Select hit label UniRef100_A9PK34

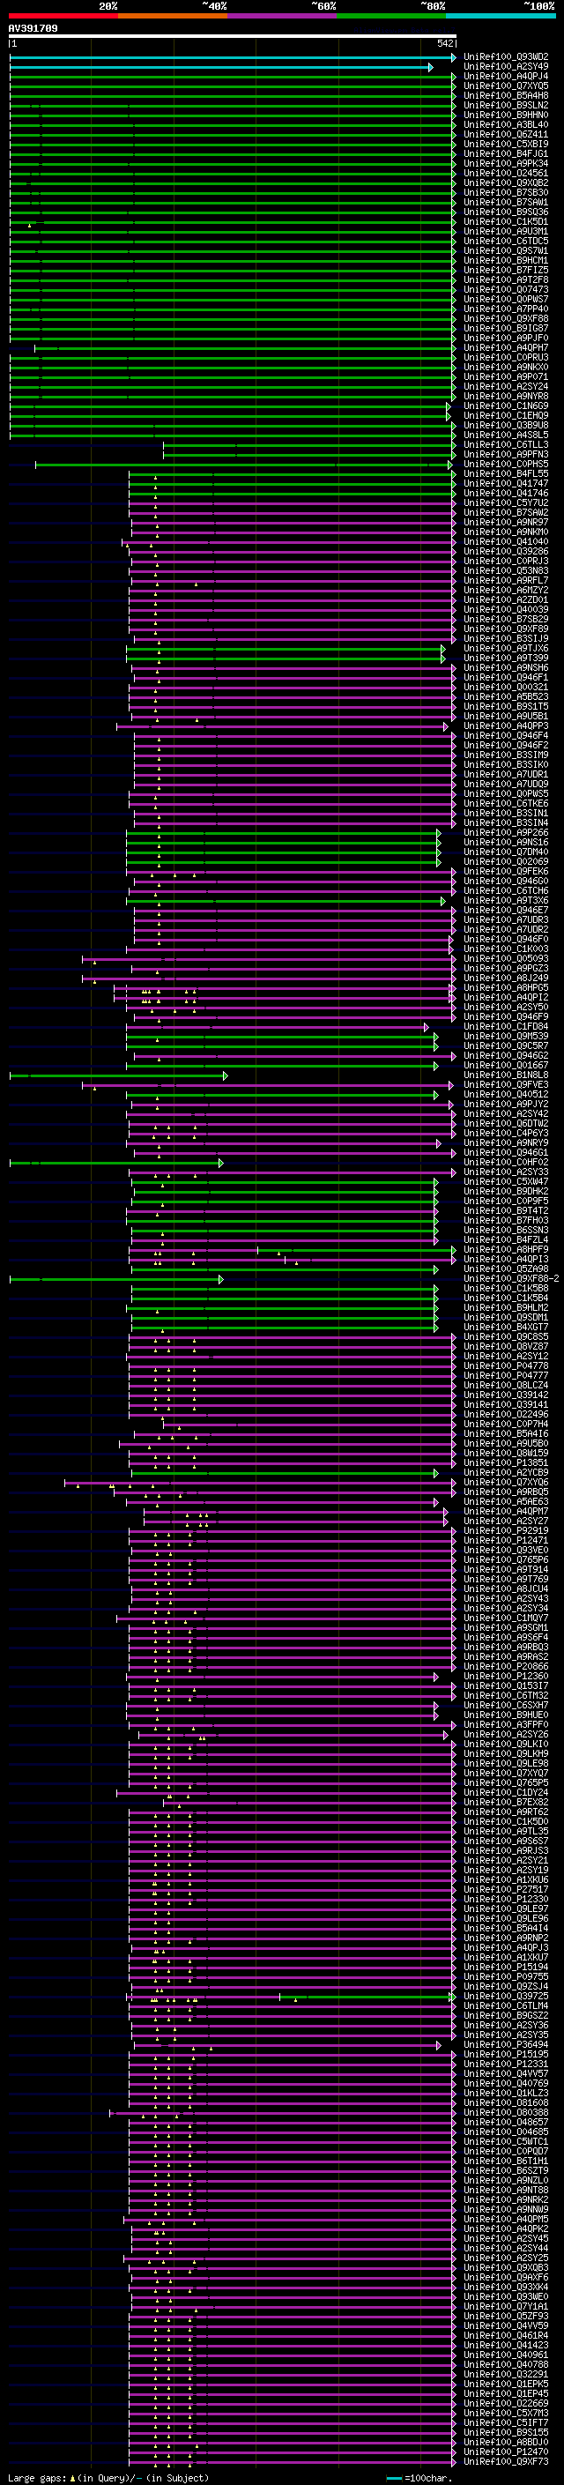click(506, 164)
